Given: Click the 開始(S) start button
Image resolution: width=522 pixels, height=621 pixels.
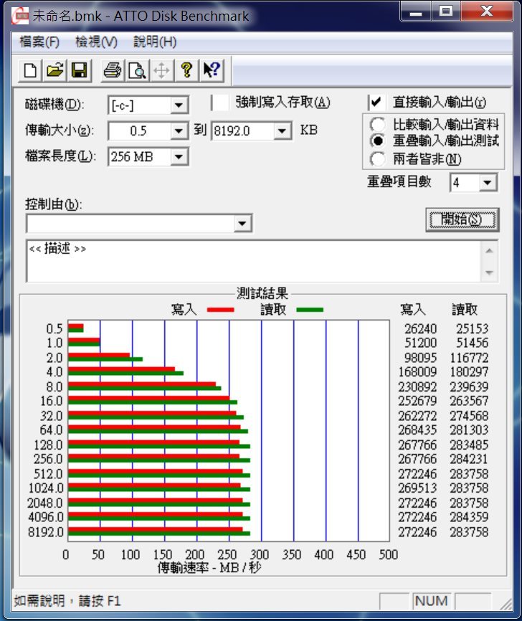Looking at the screenshot, I should pos(462,219).
